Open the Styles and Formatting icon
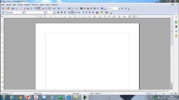 pos(3,12)
